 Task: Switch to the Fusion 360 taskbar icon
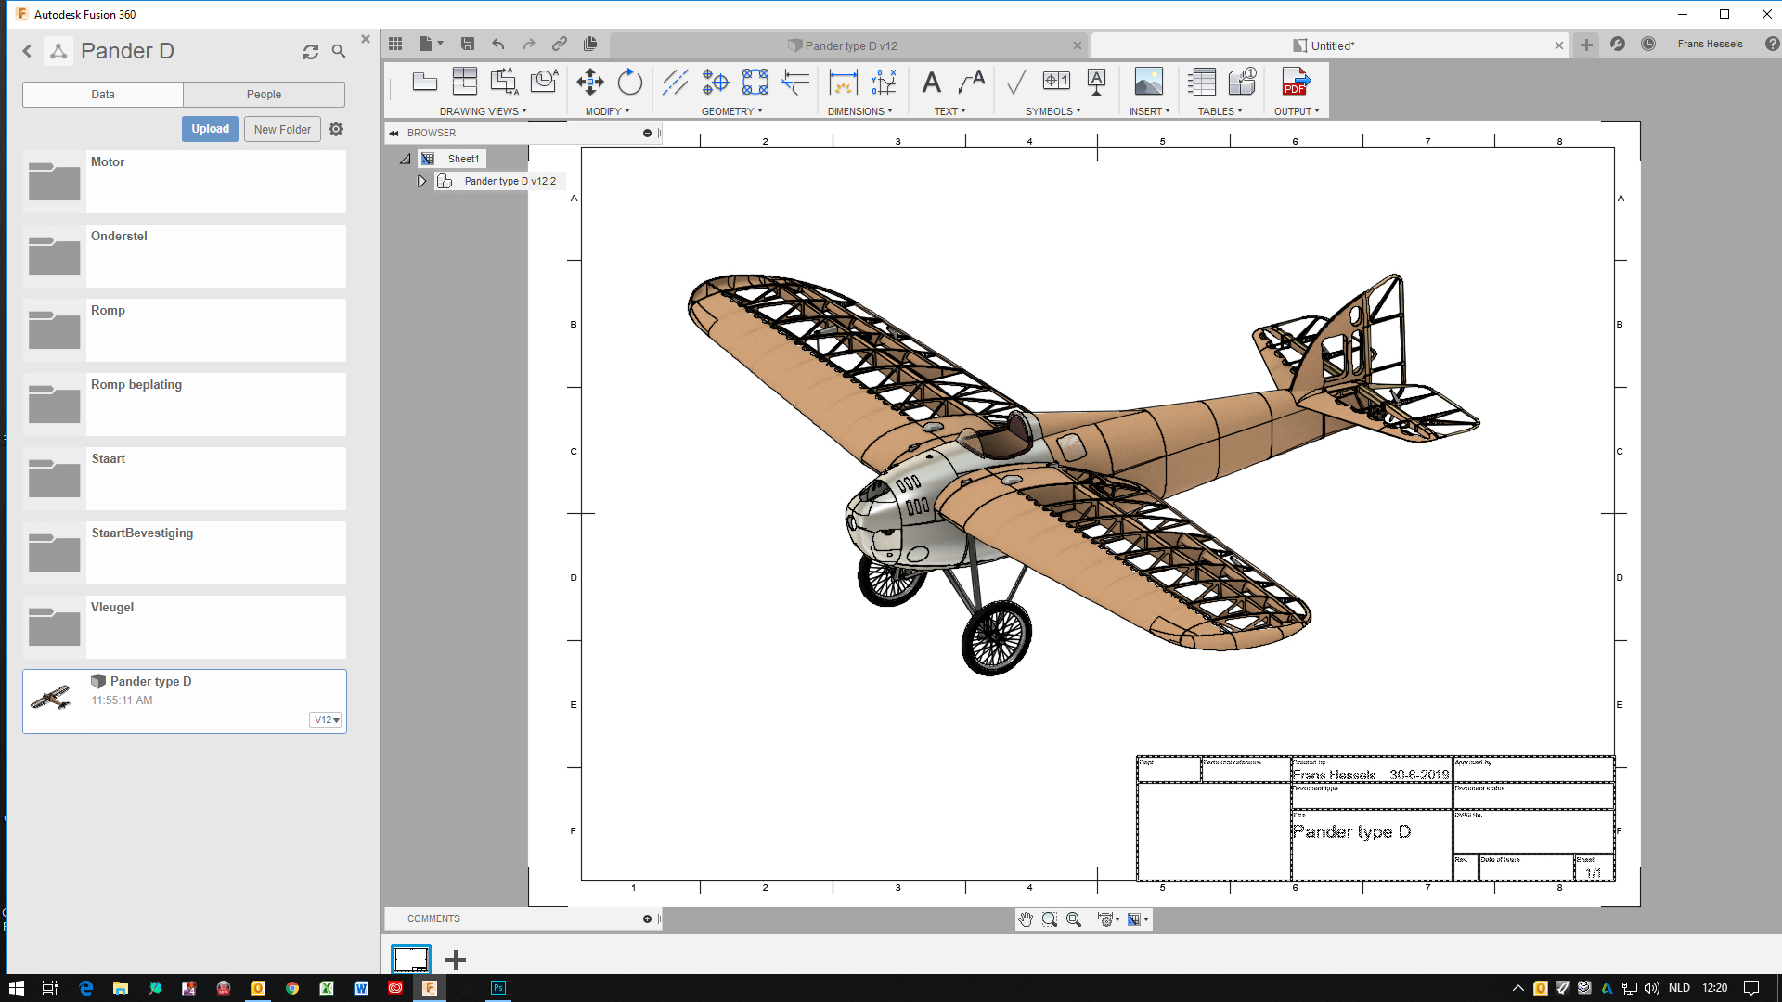point(429,988)
